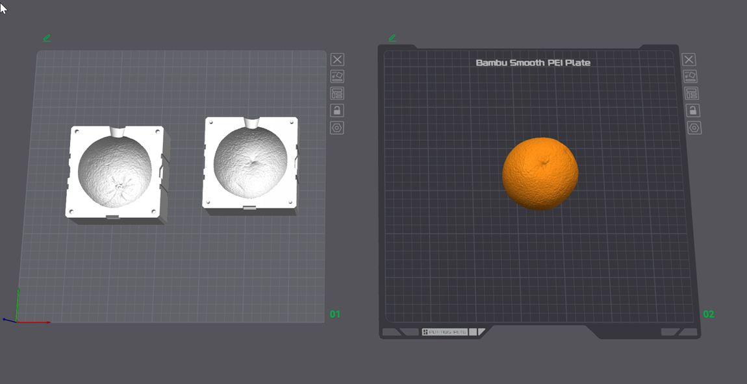Select the left mold half on plate 01
747x384 pixels.
pyautogui.click(x=117, y=174)
